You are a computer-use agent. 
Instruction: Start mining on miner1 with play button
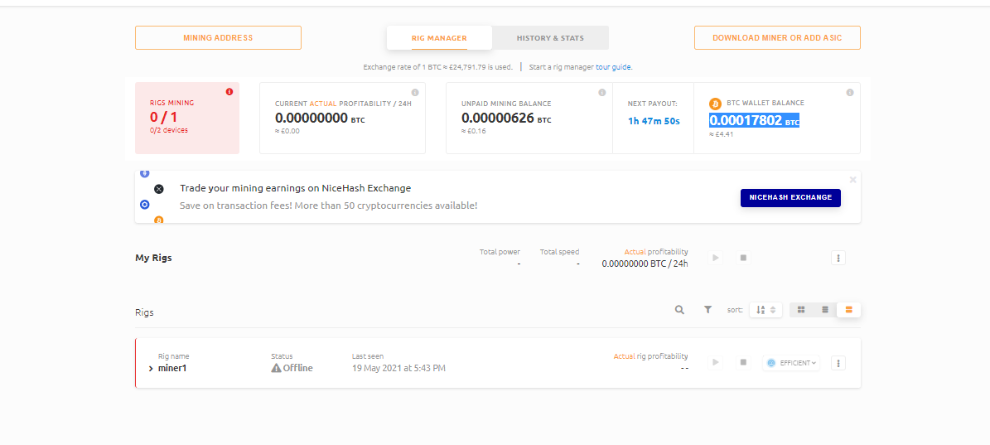click(716, 363)
